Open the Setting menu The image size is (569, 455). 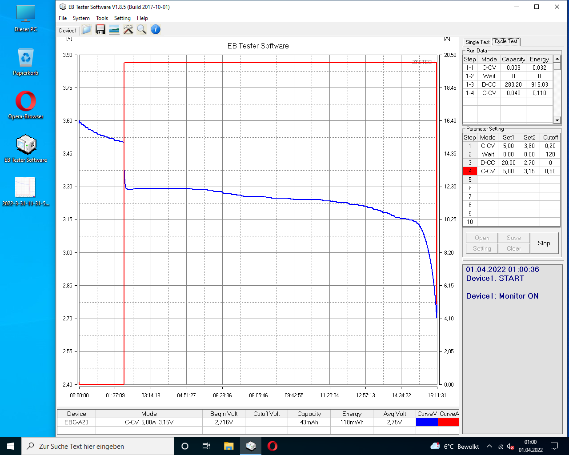point(122,18)
